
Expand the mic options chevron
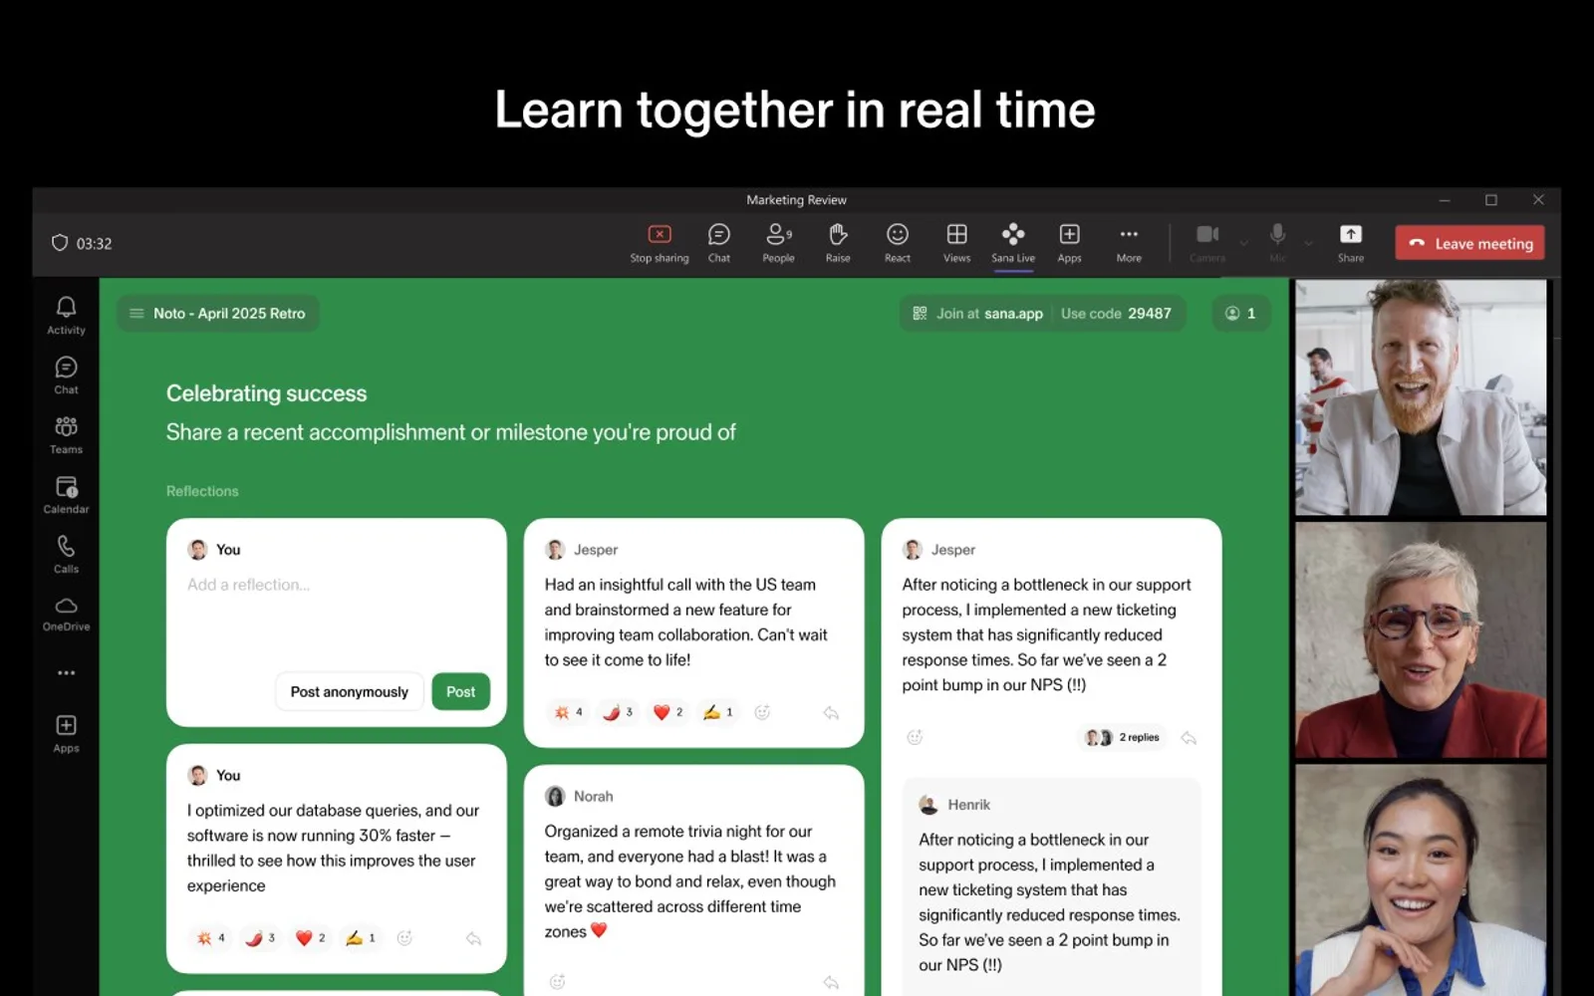(x=1308, y=243)
